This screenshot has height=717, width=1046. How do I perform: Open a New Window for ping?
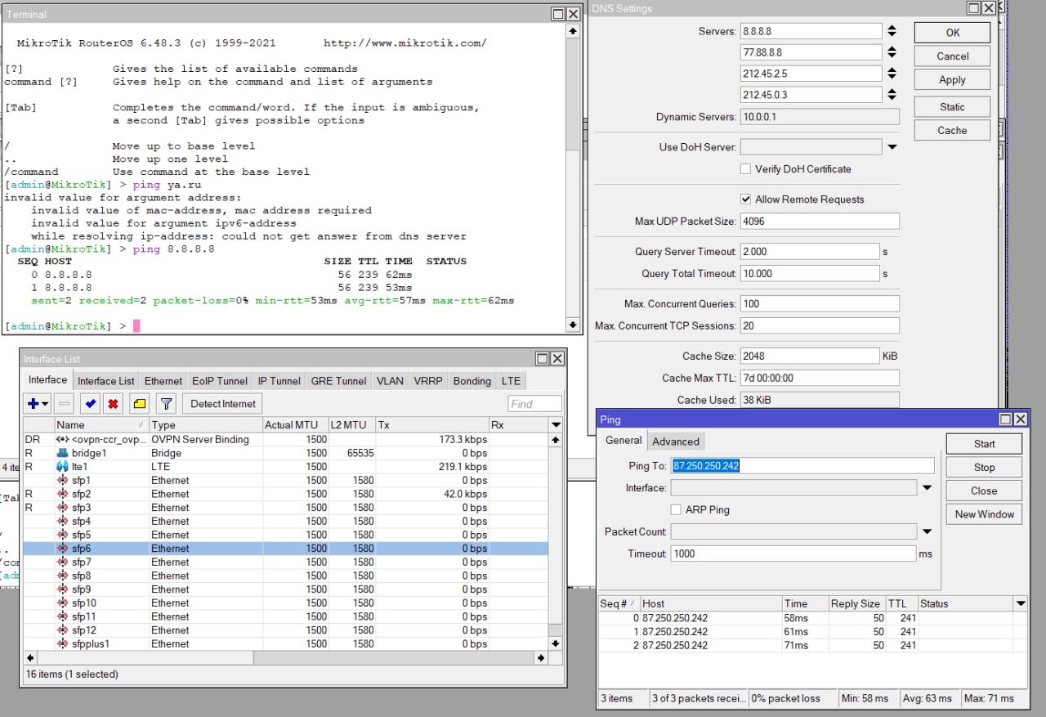click(984, 514)
